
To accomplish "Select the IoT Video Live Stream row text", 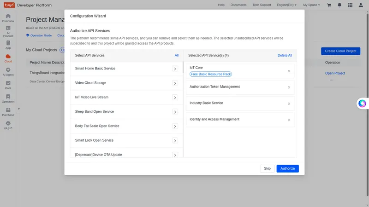I will point(91,97).
